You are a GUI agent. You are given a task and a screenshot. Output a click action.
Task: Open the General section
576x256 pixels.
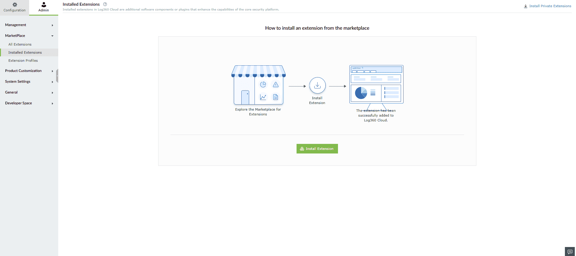(11, 92)
